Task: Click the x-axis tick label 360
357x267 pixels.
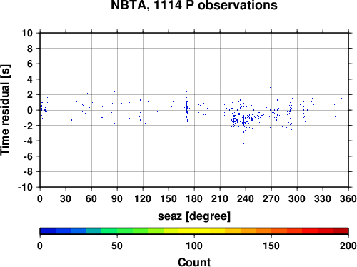Action: (348, 198)
